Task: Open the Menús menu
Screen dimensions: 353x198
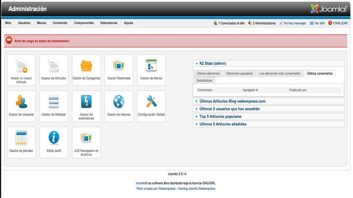Action: coord(41,23)
